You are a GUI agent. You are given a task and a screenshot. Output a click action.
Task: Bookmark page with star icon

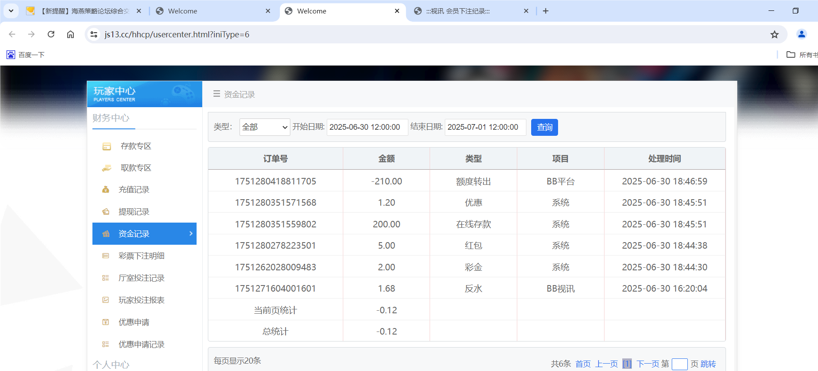[x=774, y=34]
